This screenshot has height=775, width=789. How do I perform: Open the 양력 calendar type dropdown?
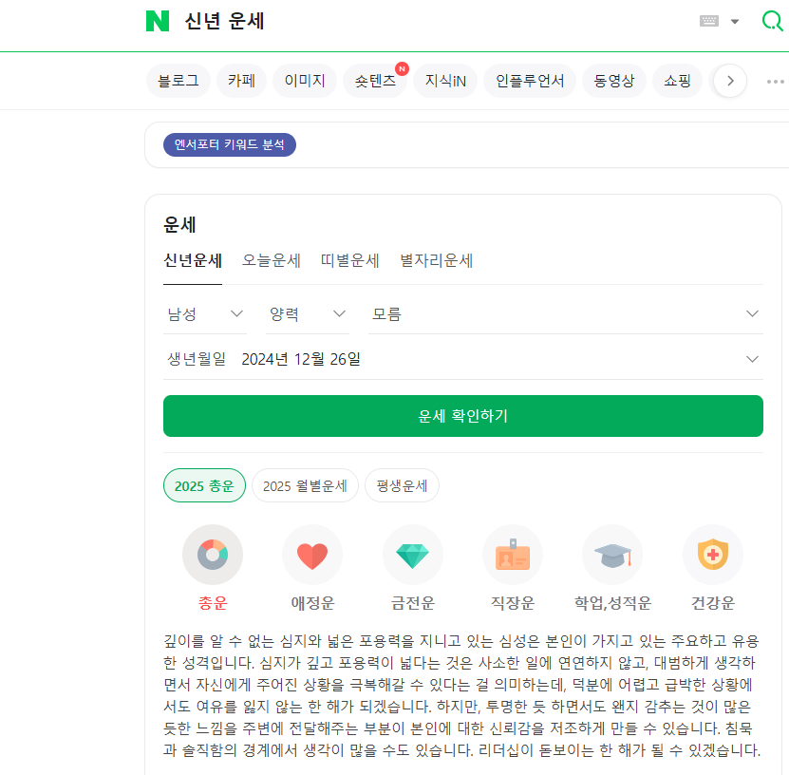coord(308,314)
